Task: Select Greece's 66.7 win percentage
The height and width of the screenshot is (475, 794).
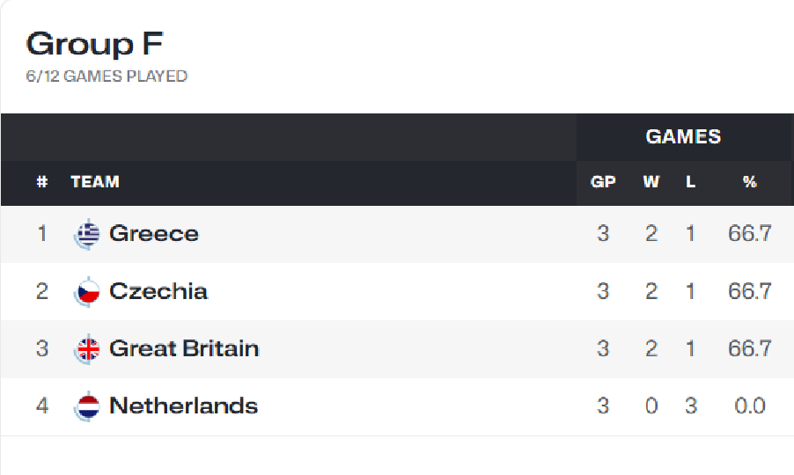Action: 750,234
